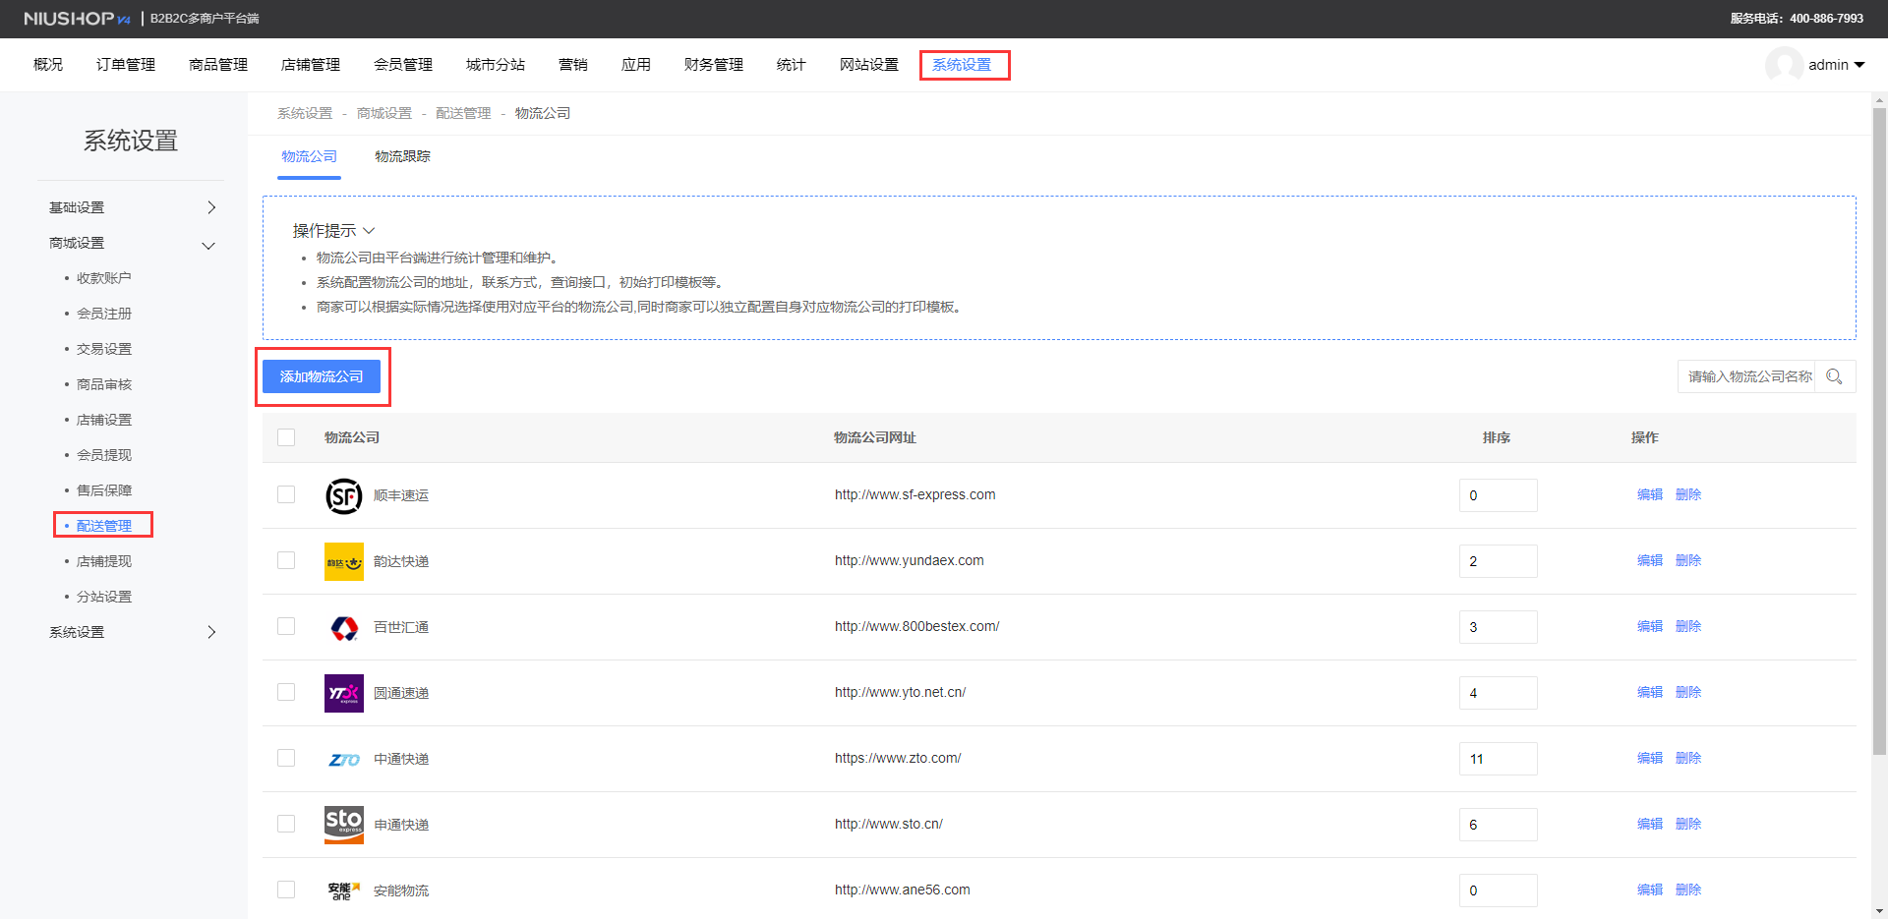Open 商品管理 in the top menu

coord(218,65)
